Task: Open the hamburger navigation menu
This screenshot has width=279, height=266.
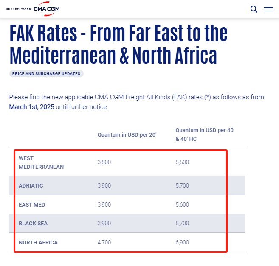Action: pos(268,9)
